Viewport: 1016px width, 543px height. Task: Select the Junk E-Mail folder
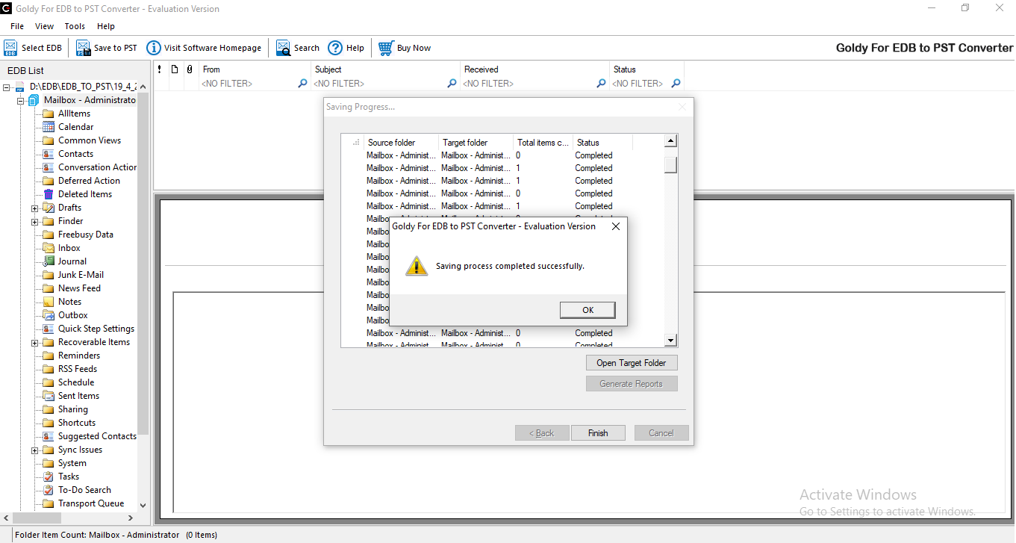[81, 275]
